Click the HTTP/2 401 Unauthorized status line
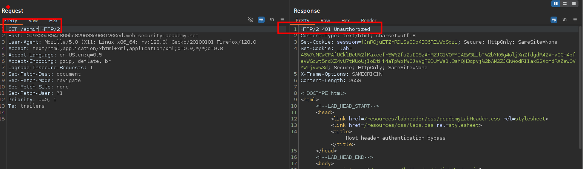583x169 pixels. [335, 29]
